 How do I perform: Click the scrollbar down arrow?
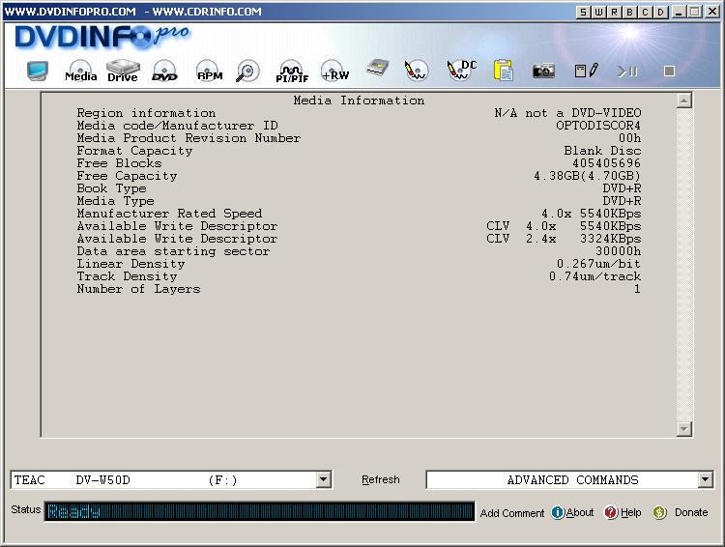[x=683, y=429]
